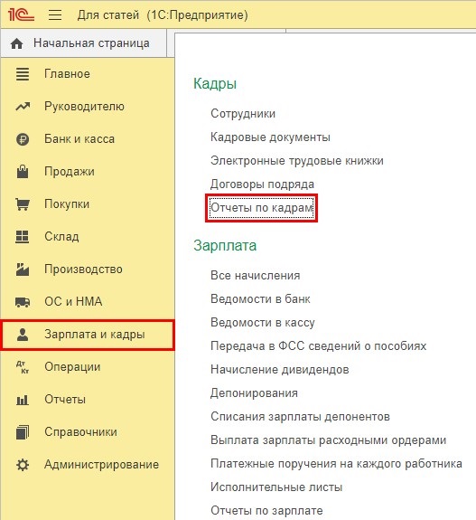Screen dimensions: 476x520
Task: Click the gear icon for Администрирование
Action: point(23,465)
